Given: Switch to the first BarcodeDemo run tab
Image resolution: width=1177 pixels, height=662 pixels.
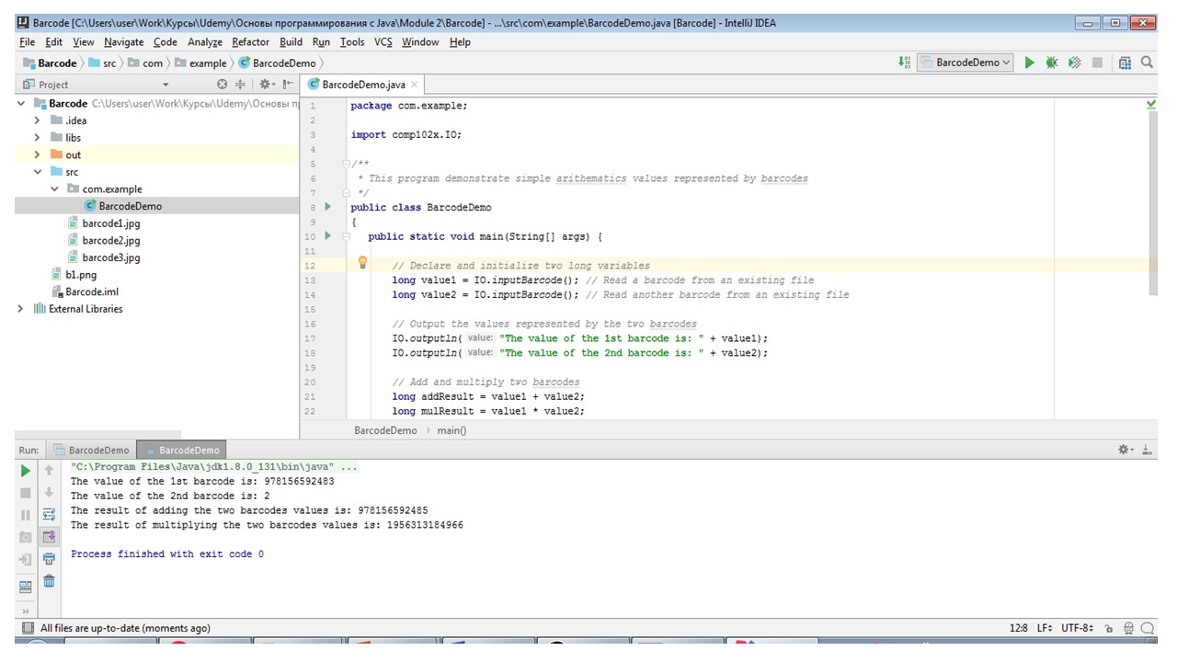Looking at the screenshot, I should coord(91,451).
